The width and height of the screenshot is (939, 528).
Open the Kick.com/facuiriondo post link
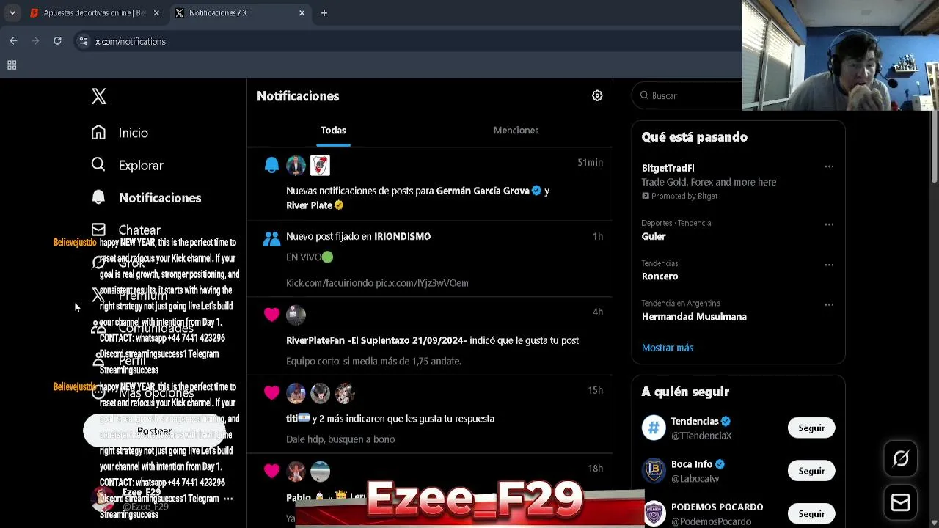(x=377, y=282)
